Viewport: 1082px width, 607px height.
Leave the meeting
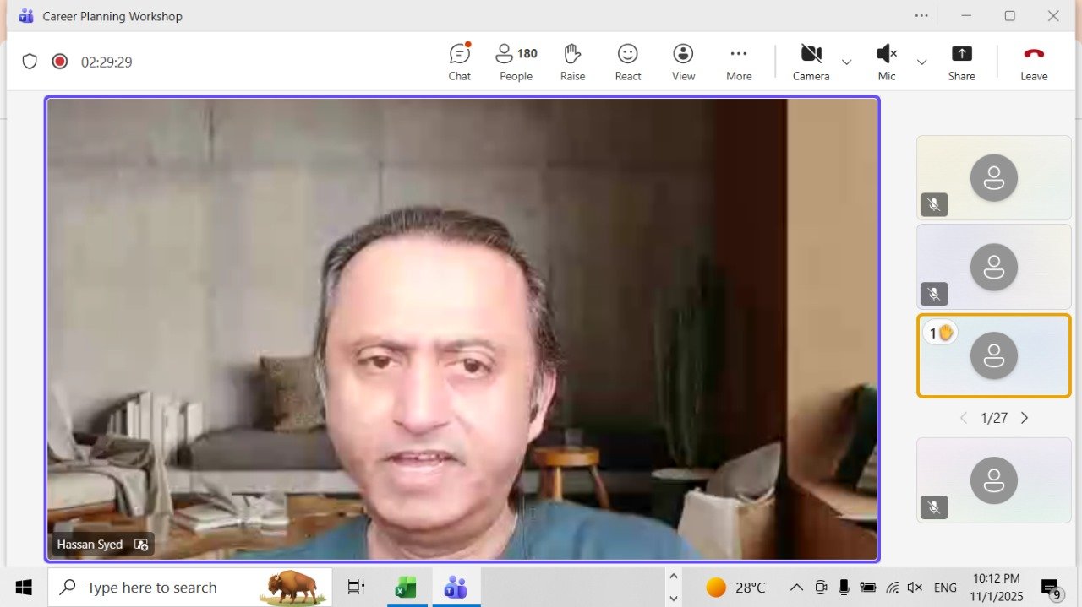[x=1033, y=62]
